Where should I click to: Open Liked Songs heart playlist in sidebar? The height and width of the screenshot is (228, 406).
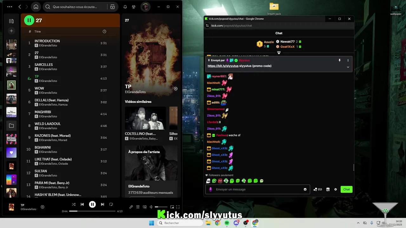11,153
